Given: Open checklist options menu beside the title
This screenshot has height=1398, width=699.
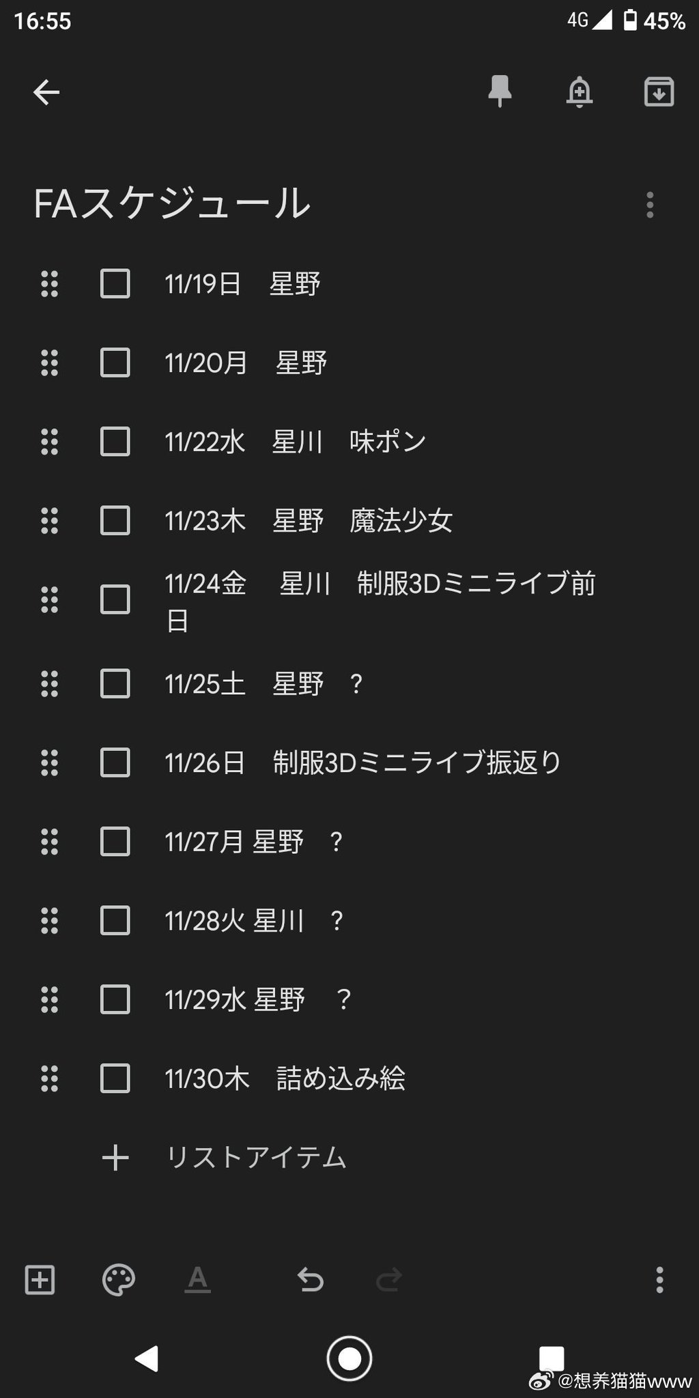Looking at the screenshot, I should click(649, 205).
